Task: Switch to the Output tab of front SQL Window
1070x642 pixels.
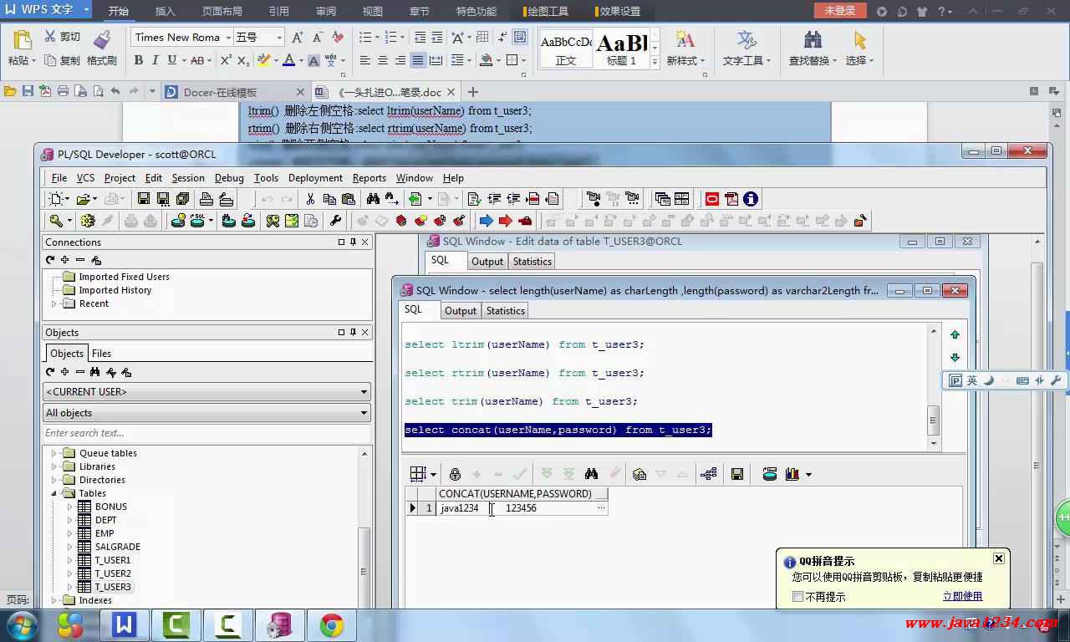Action: pos(461,311)
